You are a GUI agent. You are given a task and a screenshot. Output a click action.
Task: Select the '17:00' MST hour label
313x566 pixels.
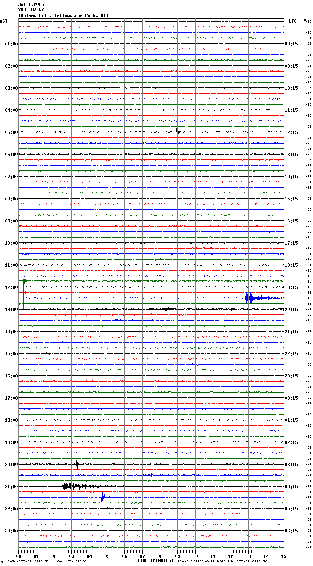[x=11, y=398]
